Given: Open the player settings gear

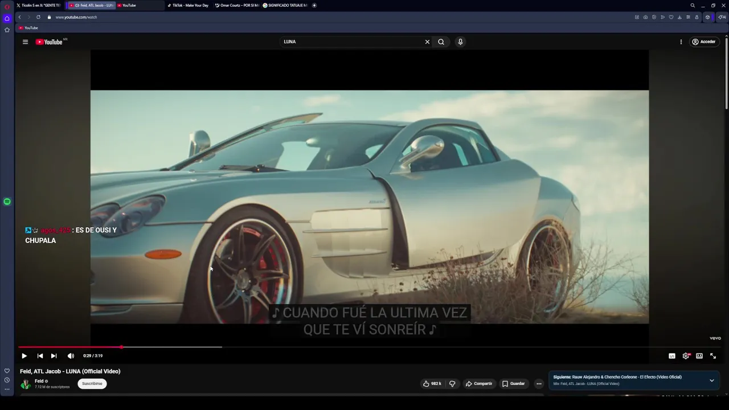Looking at the screenshot, I should (686, 356).
